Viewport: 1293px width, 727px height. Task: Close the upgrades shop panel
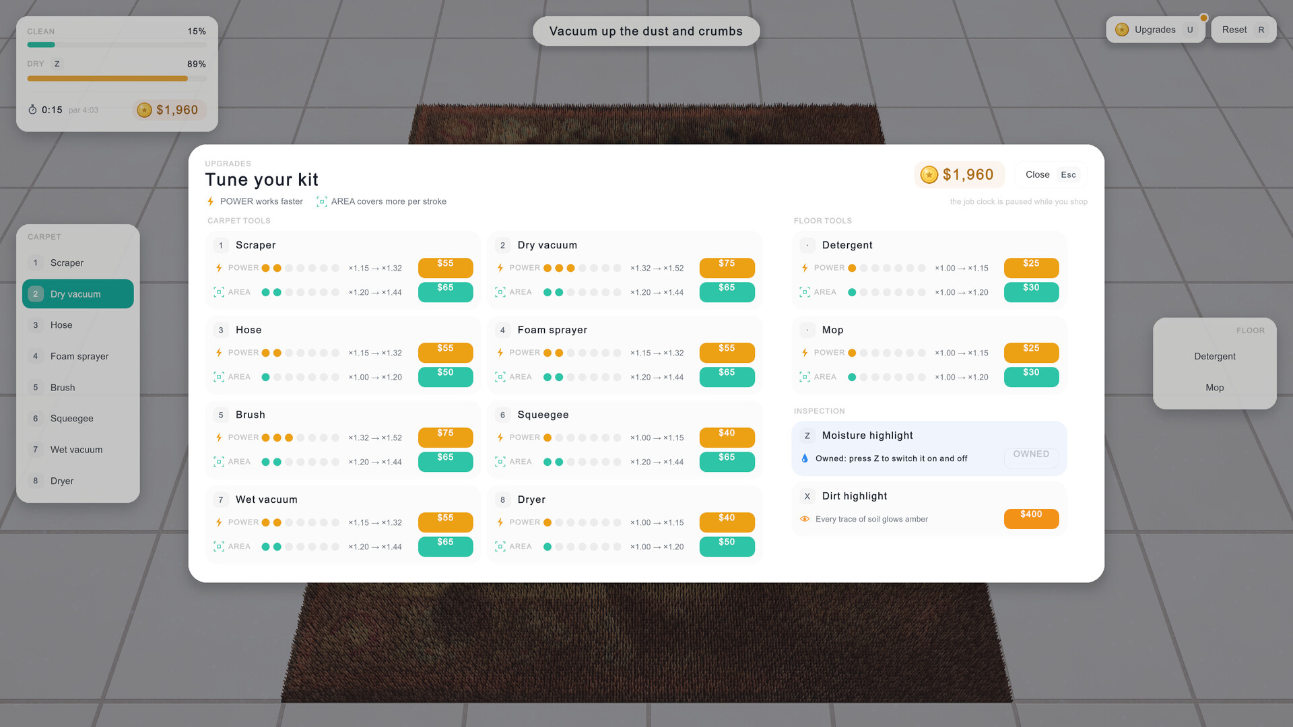(1051, 174)
